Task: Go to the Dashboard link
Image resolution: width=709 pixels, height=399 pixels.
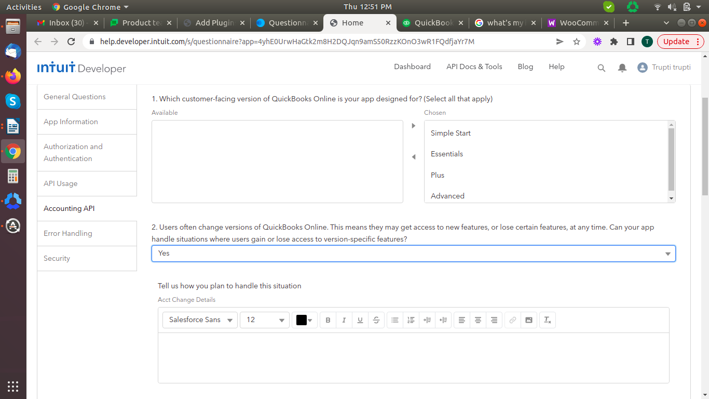Action: pos(412,66)
